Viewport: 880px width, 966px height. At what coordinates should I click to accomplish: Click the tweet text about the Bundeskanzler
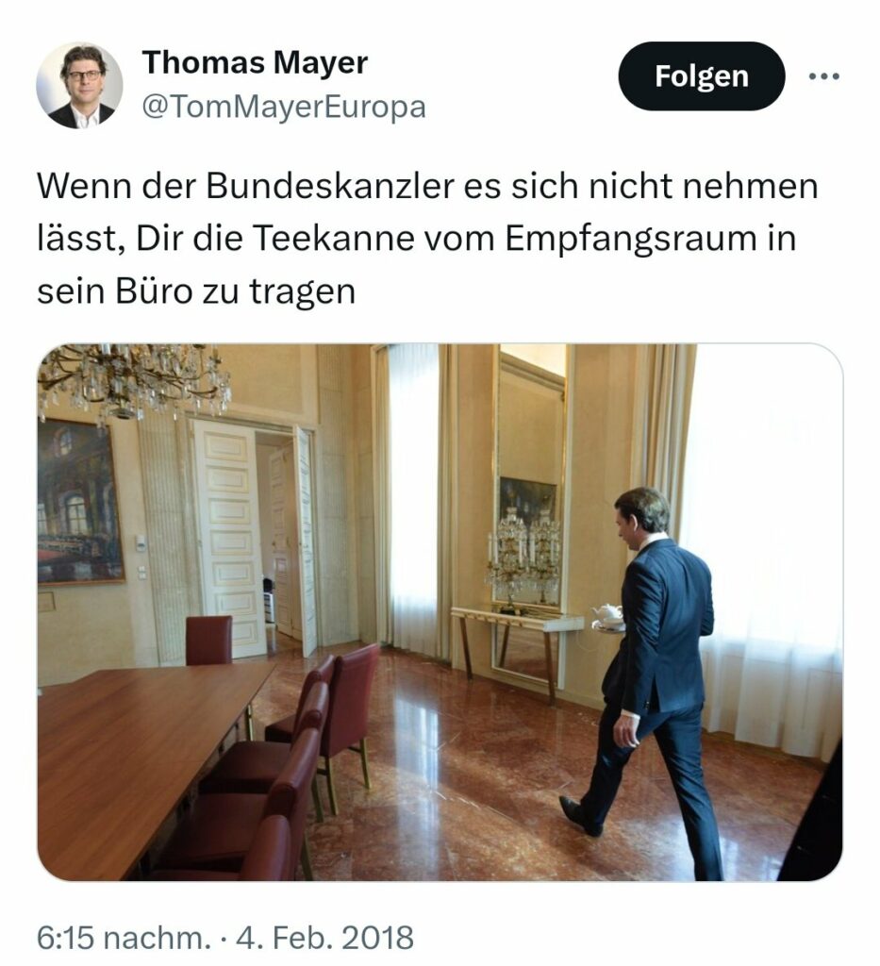[x=427, y=238]
